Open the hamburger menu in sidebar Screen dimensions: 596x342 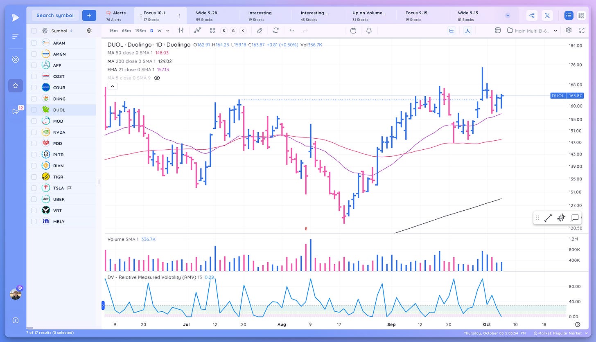pos(15,37)
